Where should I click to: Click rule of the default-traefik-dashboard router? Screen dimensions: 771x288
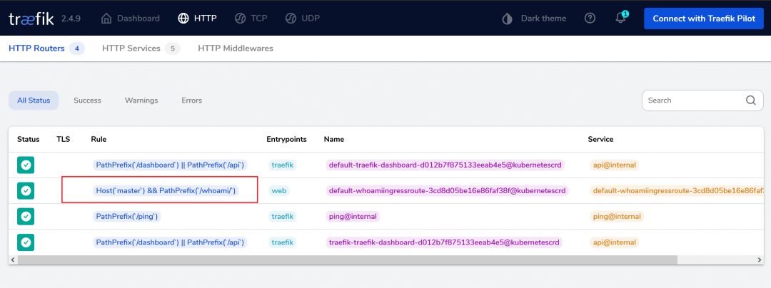coord(170,165)
